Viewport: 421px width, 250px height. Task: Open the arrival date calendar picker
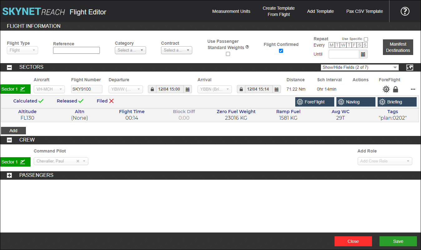click(x=277, y=89)
